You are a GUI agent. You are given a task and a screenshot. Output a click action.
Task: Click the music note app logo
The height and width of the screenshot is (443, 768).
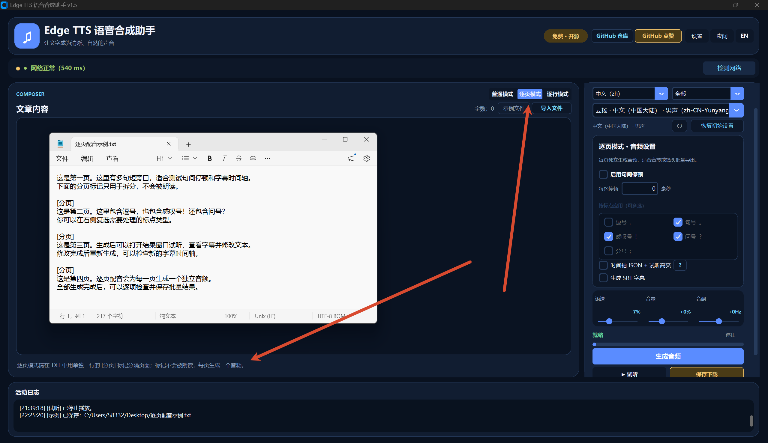point(27,36)
